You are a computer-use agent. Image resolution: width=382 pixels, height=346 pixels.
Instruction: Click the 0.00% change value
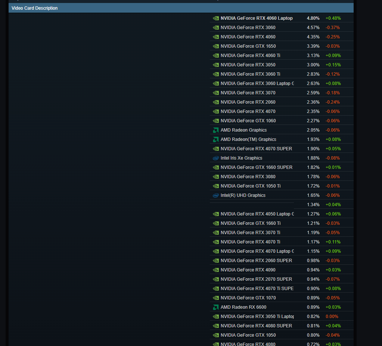pyautogui.click(x=332, y=317)
